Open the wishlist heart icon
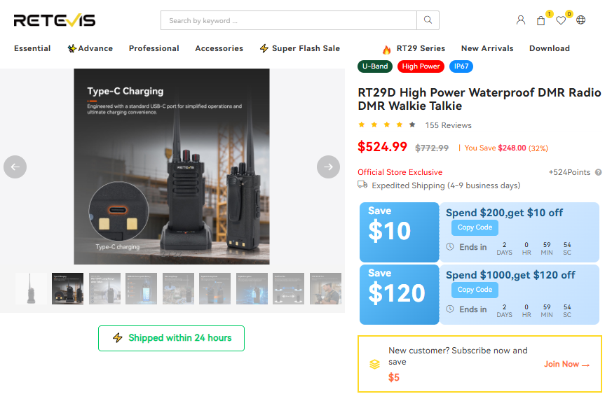 [x=561, y=20]
